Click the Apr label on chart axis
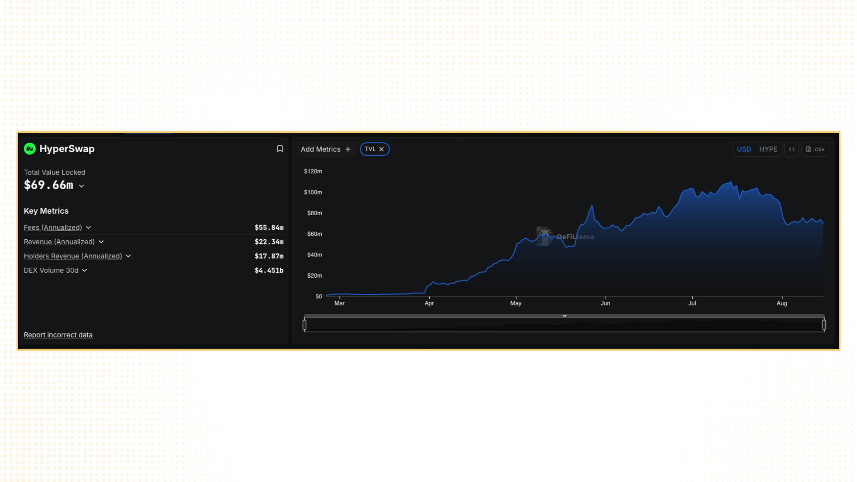 (x=429, y=303)
